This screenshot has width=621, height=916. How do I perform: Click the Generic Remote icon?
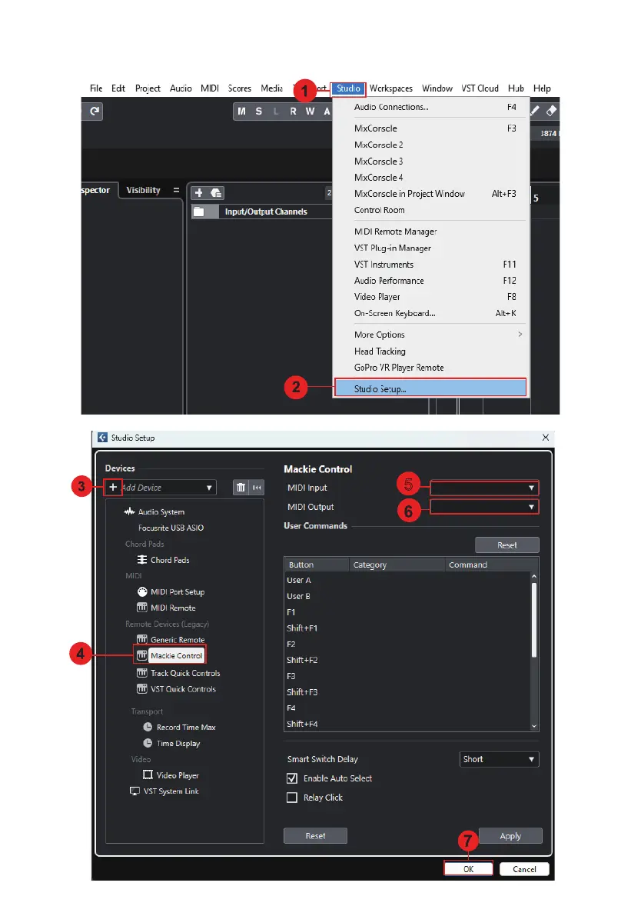(142, 638)
